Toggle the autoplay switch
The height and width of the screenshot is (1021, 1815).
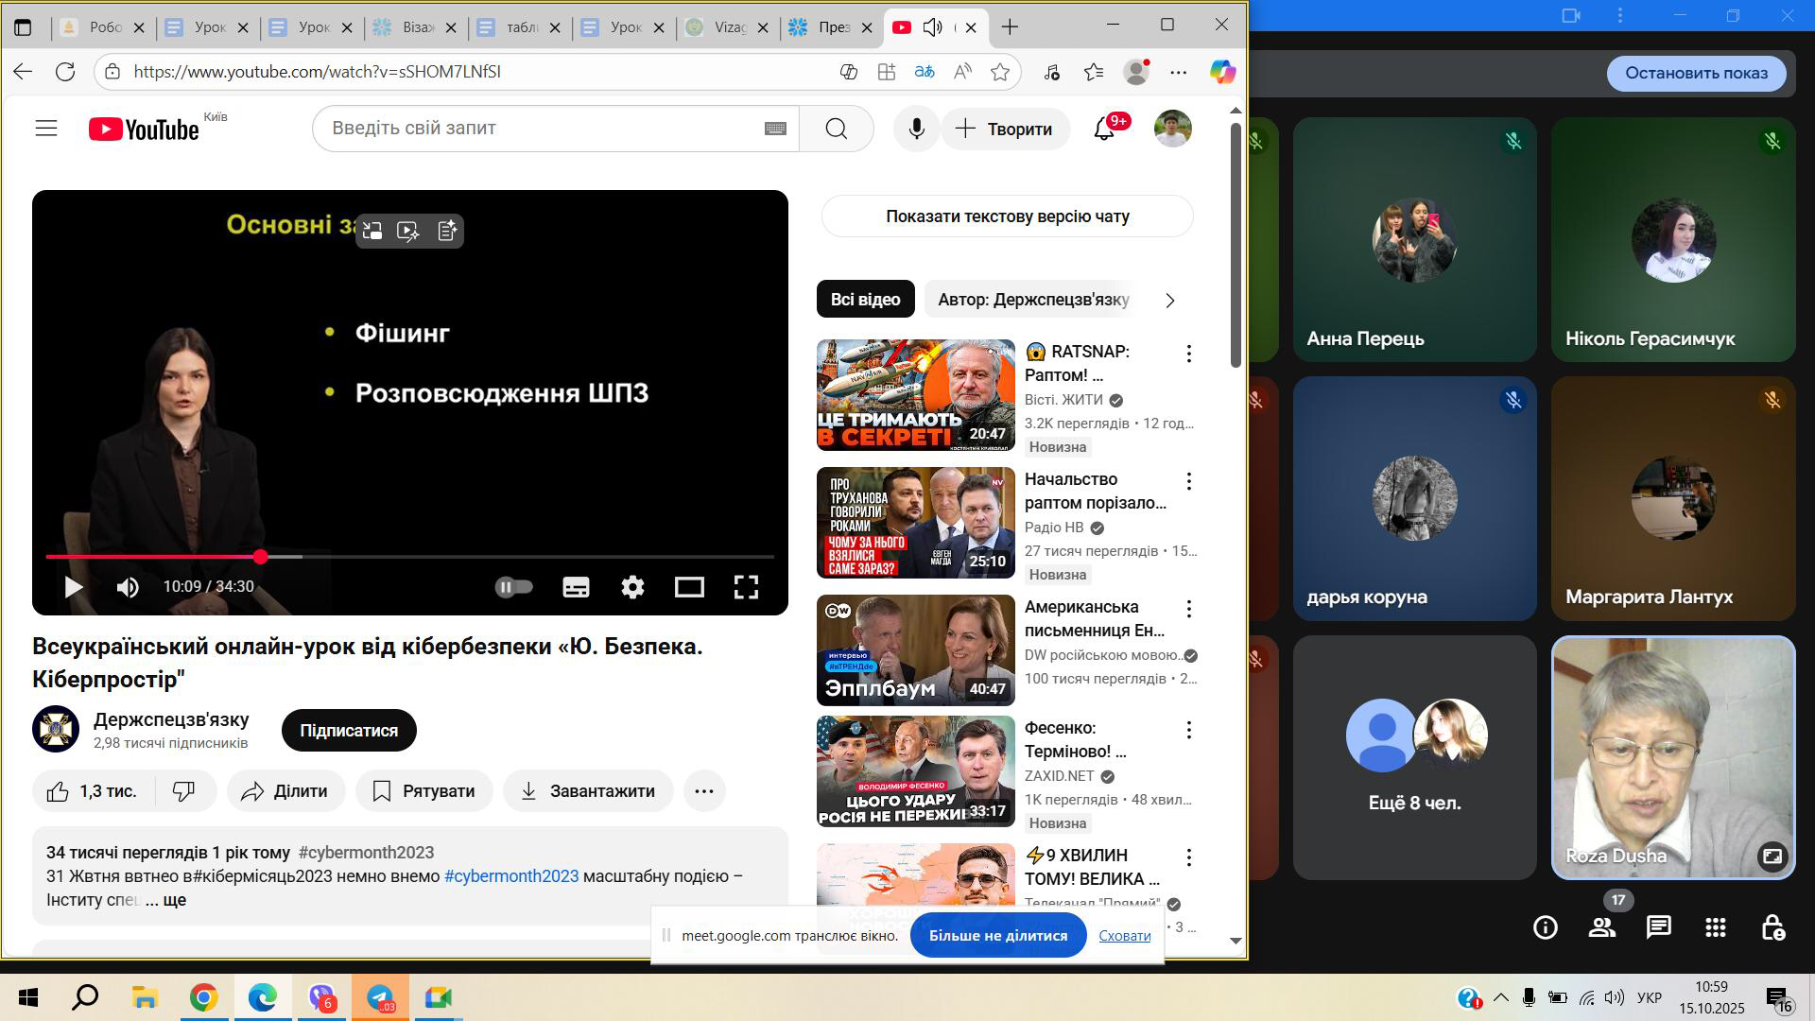point(514,587)
